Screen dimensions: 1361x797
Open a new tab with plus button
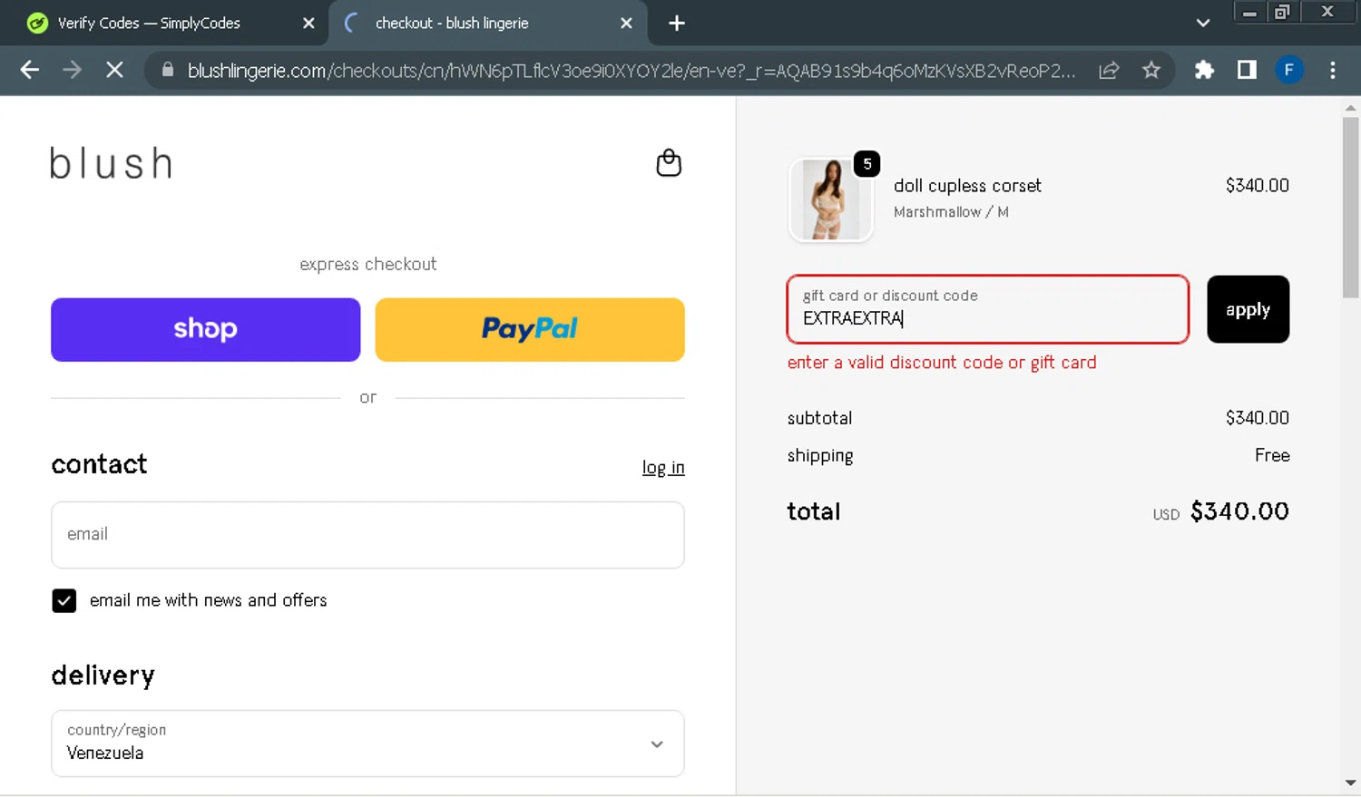point(677,24)
